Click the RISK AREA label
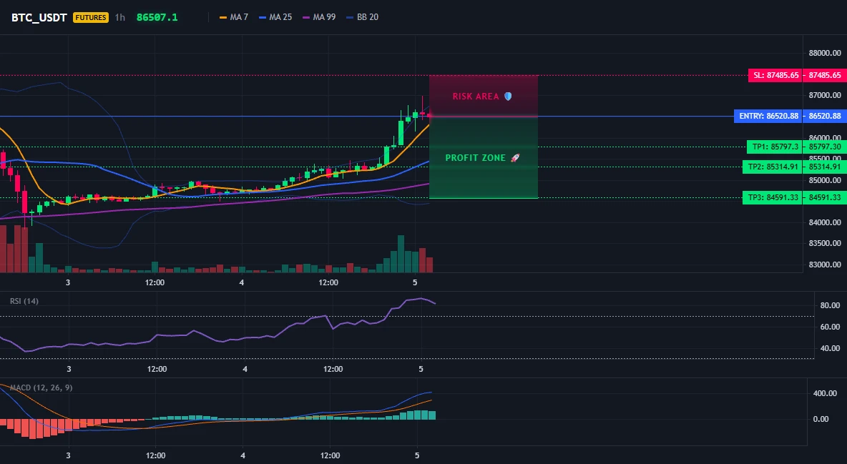This screenshot has height=464, width=847. click(x=482, y=96)
